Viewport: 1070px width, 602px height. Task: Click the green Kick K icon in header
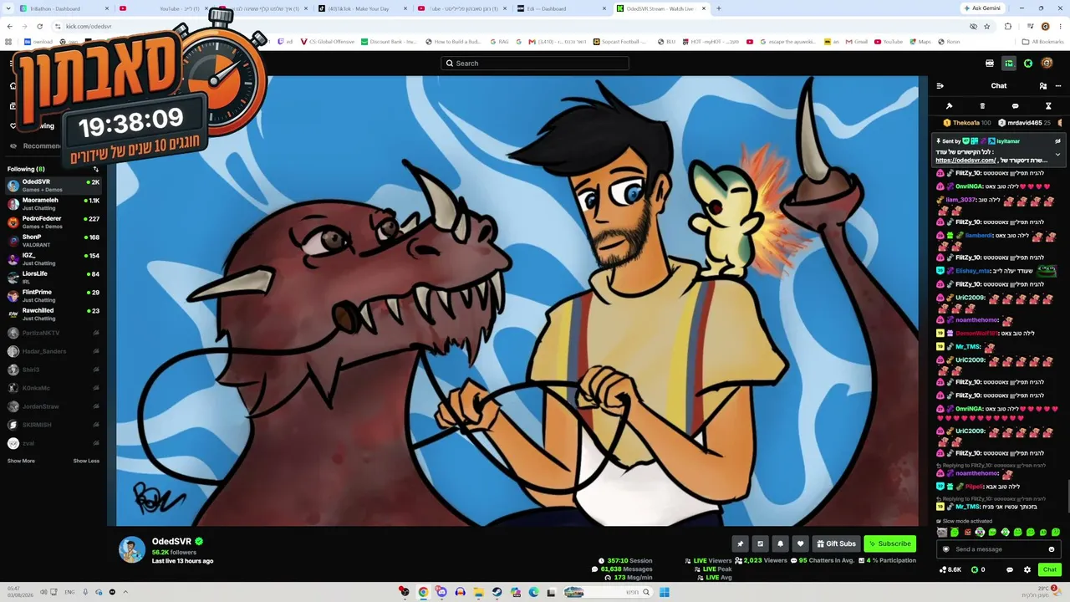point(1028,64)
